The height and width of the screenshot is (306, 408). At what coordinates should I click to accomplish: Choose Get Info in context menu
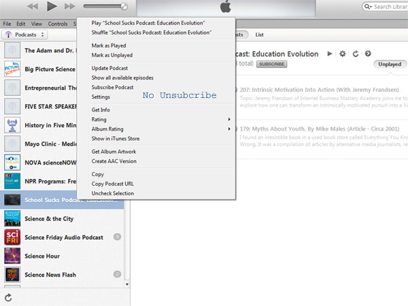pyautogui.click(x=101, y=109)
